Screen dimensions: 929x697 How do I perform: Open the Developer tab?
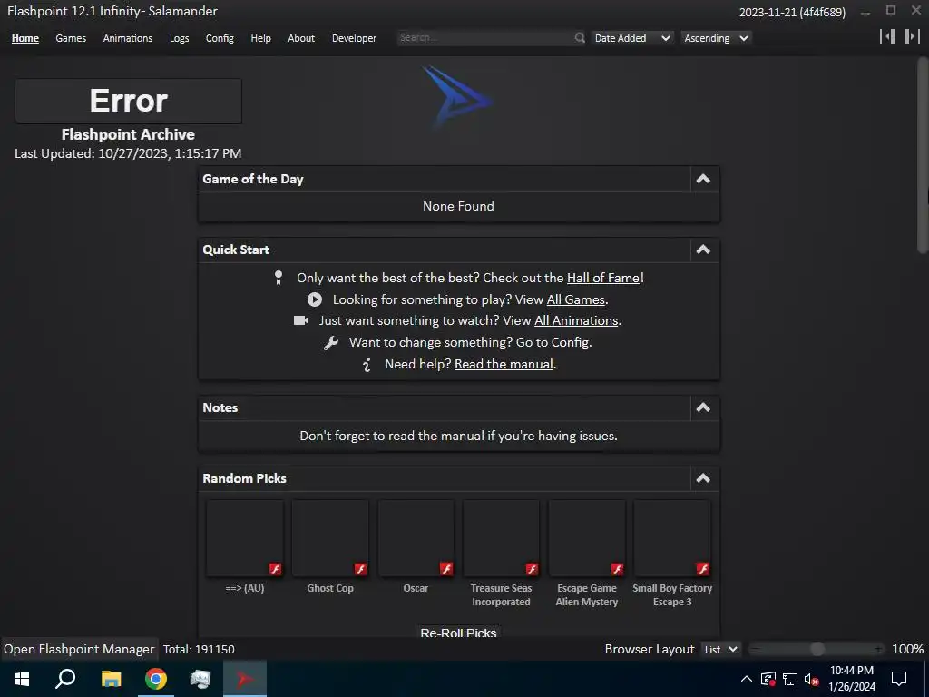tap(355, 38)
